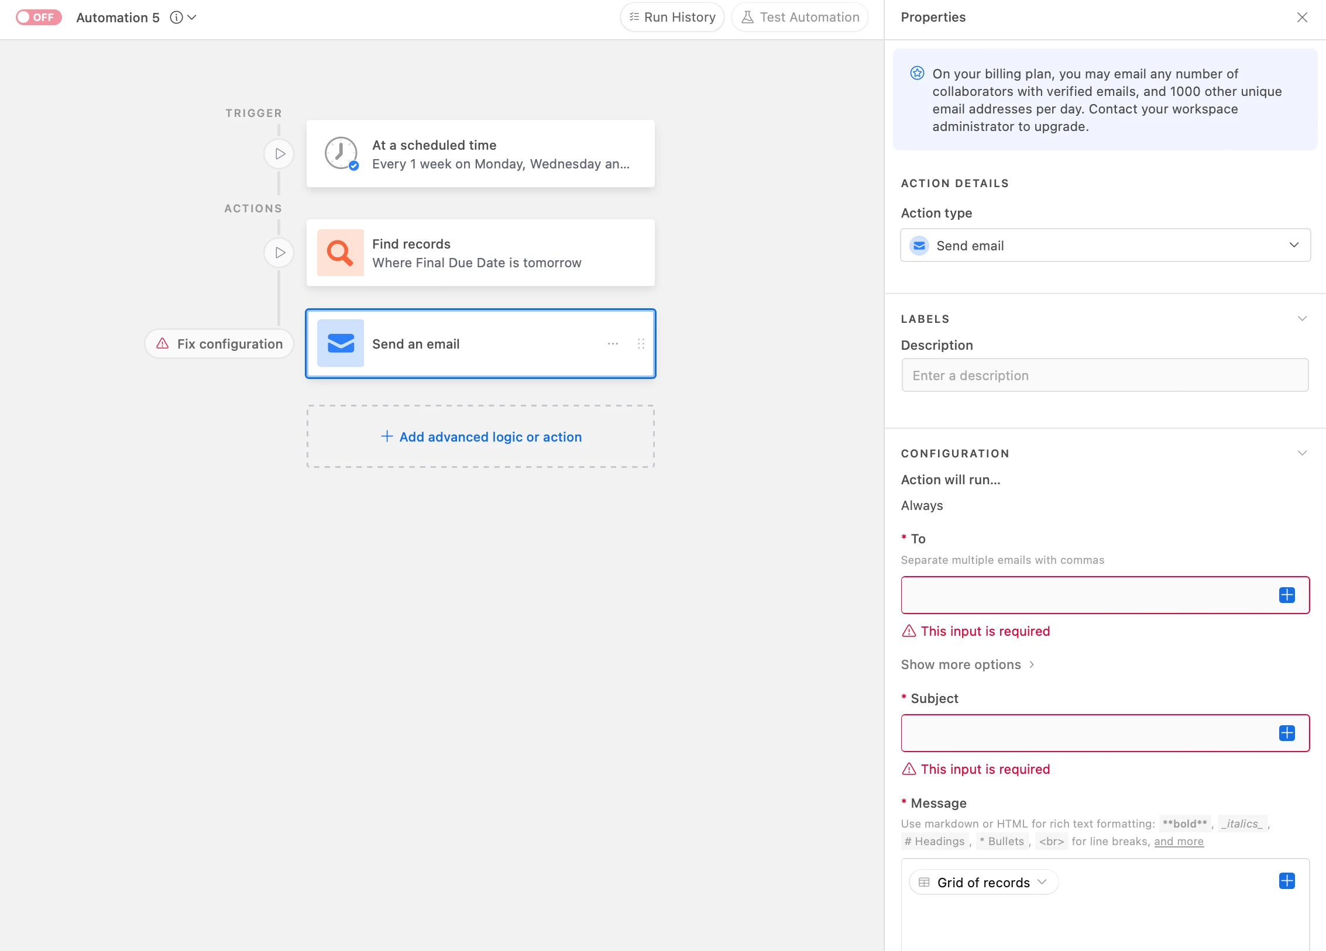Toggle the automation OFF switch
Viewport: 1326px width, 951px height.
pyautogui.click(x=39, y=18)
